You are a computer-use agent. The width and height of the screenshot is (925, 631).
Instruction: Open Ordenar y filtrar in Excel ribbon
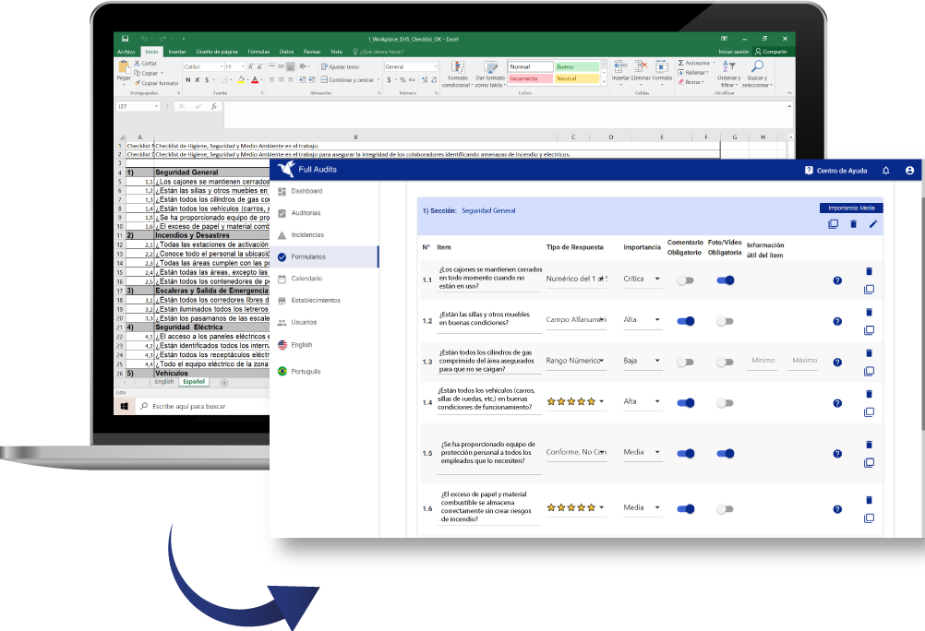point(729,75)
